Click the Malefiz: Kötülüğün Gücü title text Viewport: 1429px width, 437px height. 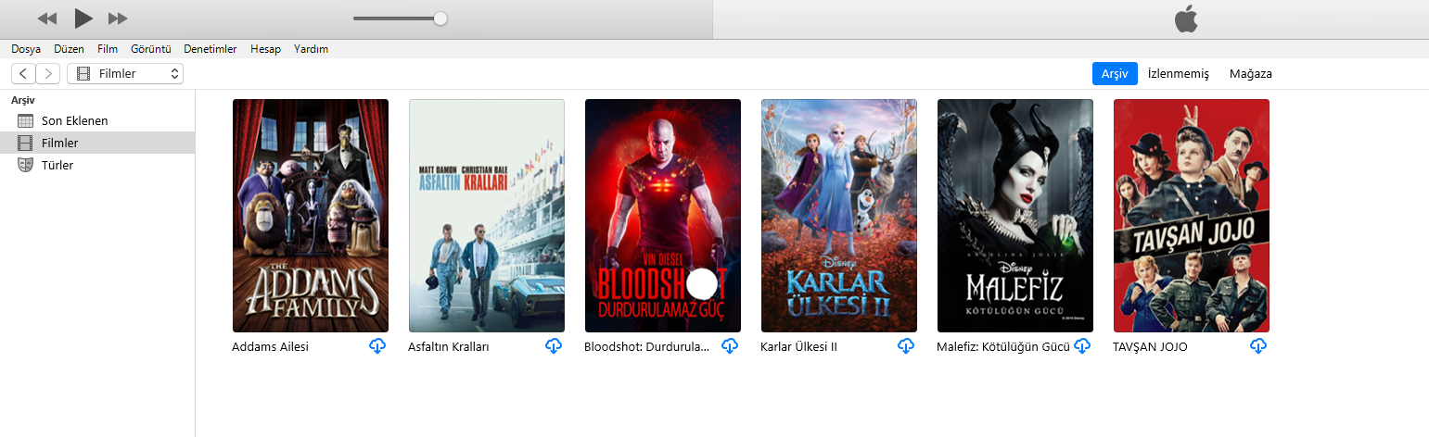(1003, 347)
